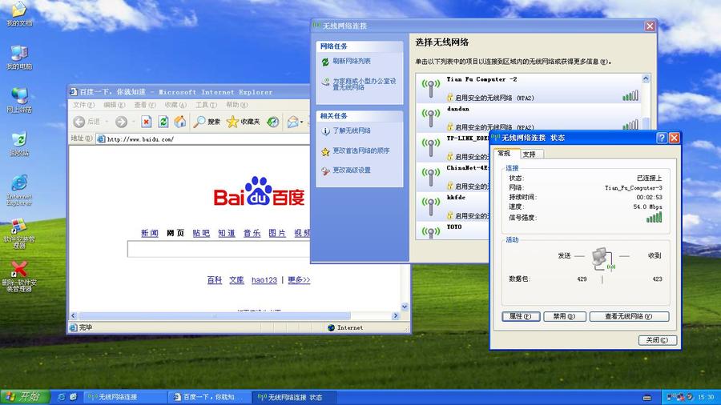Screen dimensions: 721x405
Task: Open the 删除-软件安装管理器 desktop icon
Action: pos(19,276)
